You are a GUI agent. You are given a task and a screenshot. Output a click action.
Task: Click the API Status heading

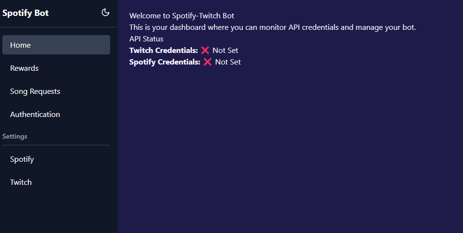click(146, 39)
